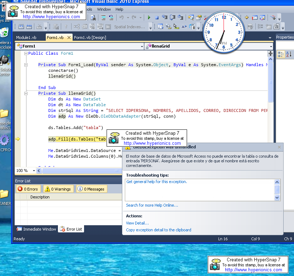Click the Display Quick Info icon
Viewport: 294px width, 276px height.
(176, 26)
